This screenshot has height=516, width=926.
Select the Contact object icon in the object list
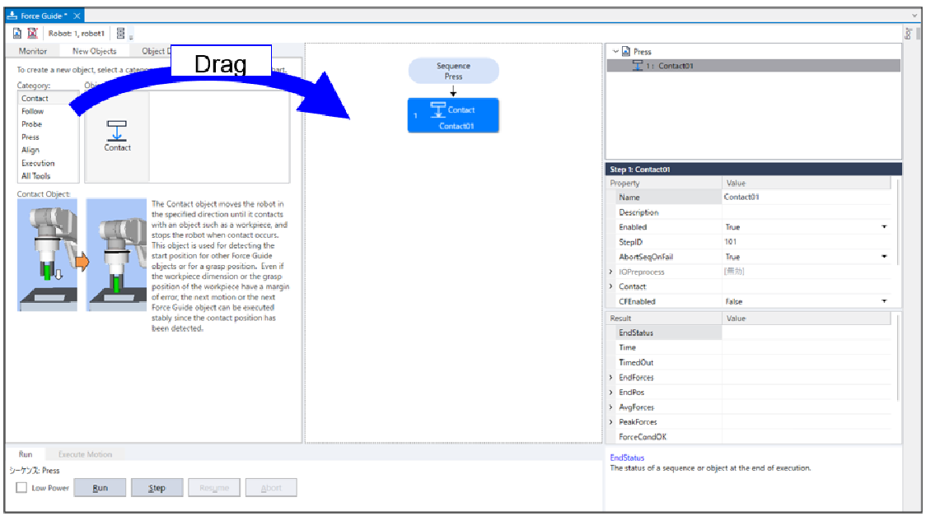pos(117,134)
